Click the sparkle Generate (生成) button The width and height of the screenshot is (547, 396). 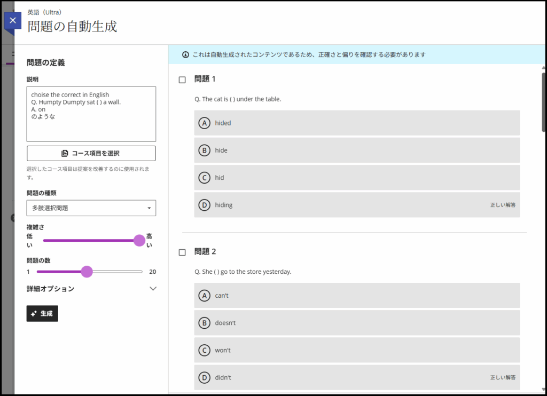[42, 314]
